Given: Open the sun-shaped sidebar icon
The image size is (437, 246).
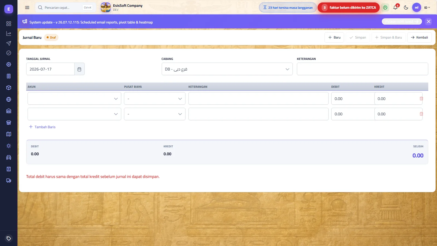Looking at the screenshot, I should point(9,146).
